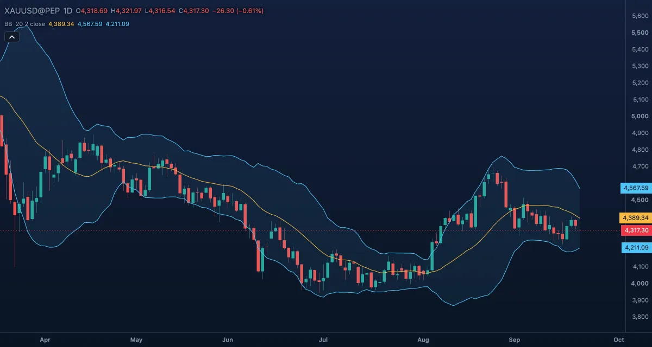Select the 4,100 price level on the axis
The image size is (652, 347).
641,266
